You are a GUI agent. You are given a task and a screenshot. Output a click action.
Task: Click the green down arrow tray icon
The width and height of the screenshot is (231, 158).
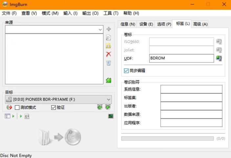(x=108, y=107)
